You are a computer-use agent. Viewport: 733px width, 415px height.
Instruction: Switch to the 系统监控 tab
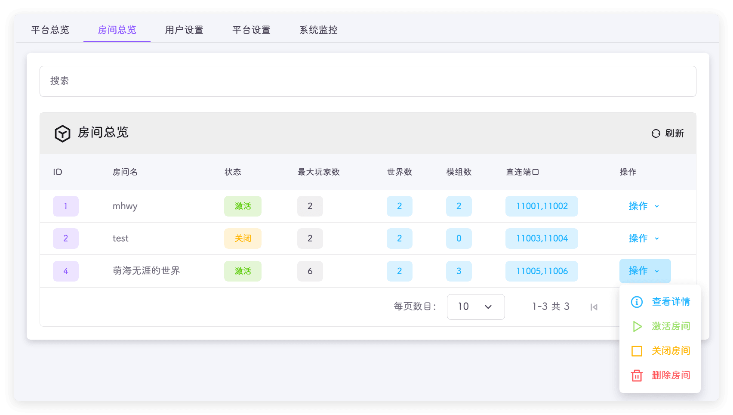click(x=318, y=30)
